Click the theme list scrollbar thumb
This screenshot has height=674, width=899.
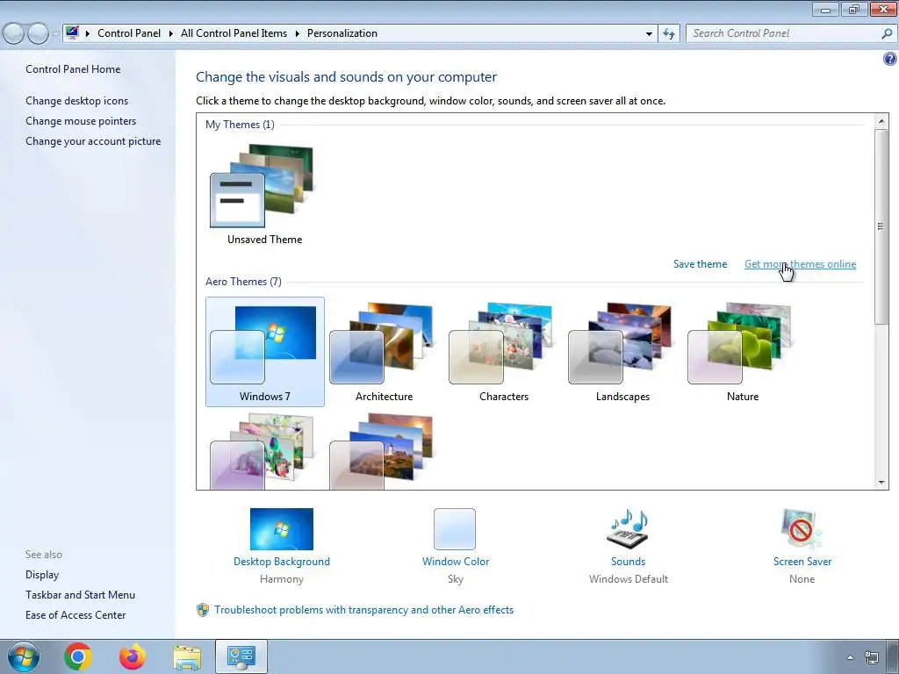tap(881, 227)
